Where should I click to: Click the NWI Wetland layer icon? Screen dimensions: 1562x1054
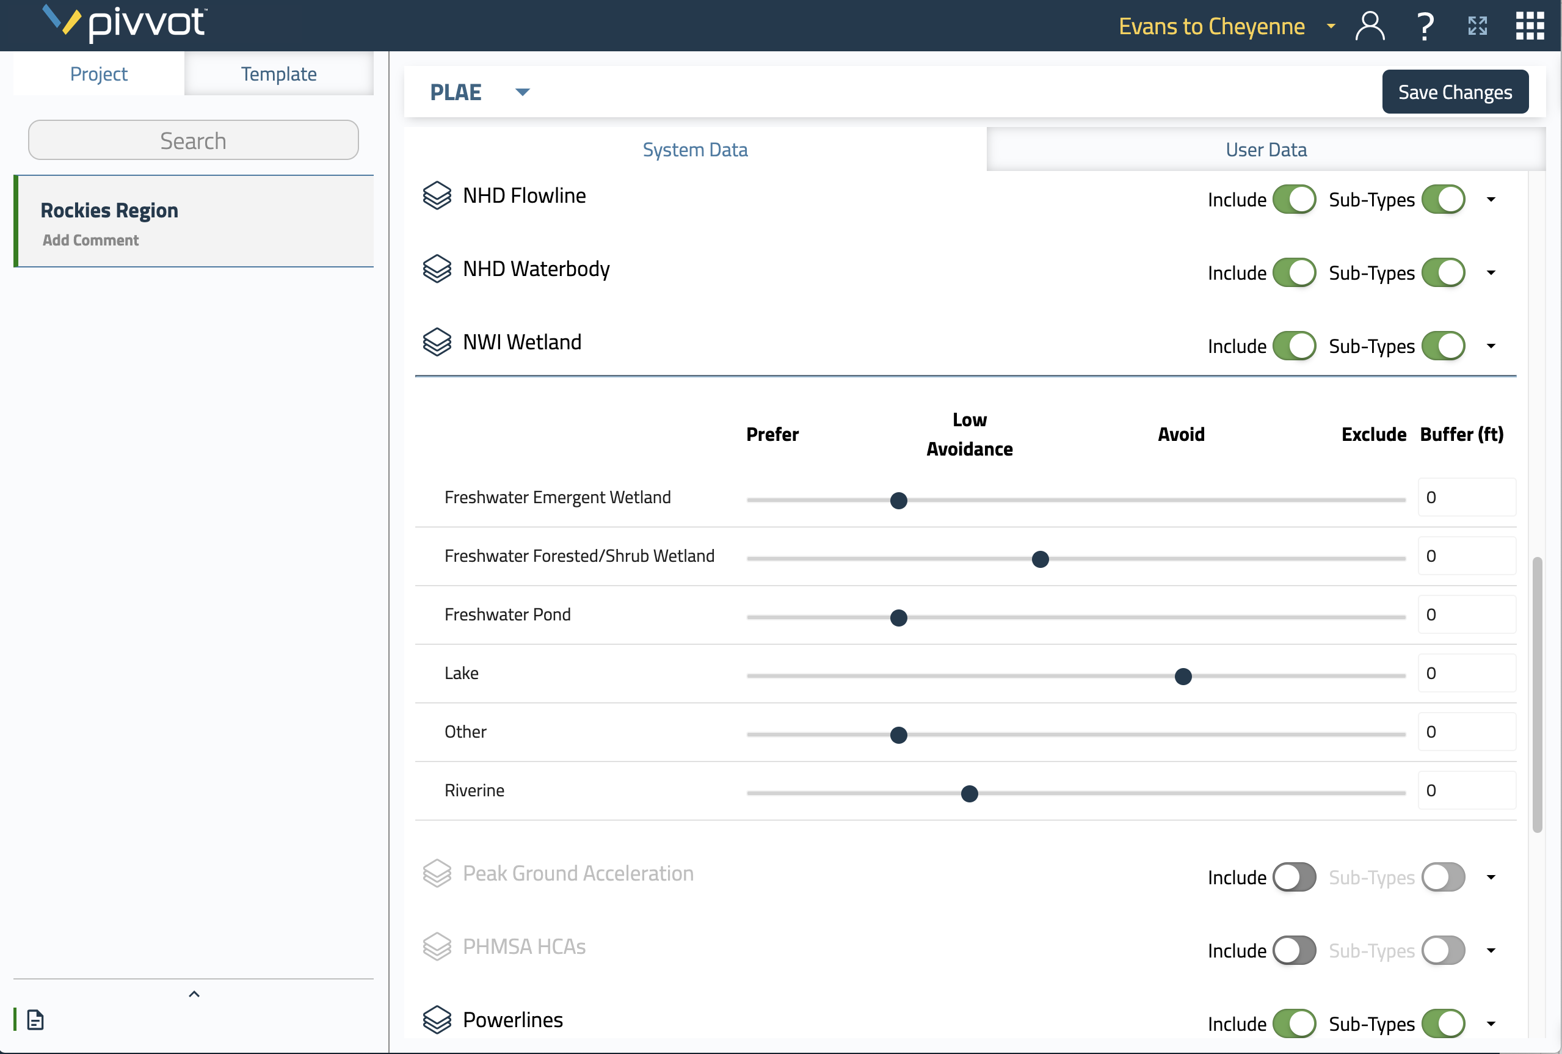437,342
